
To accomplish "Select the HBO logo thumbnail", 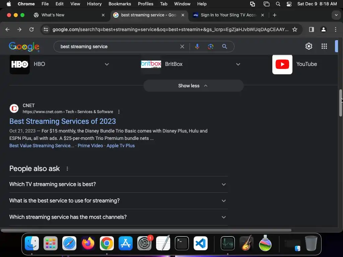I will pyautogui.click(x=20, y=64).
